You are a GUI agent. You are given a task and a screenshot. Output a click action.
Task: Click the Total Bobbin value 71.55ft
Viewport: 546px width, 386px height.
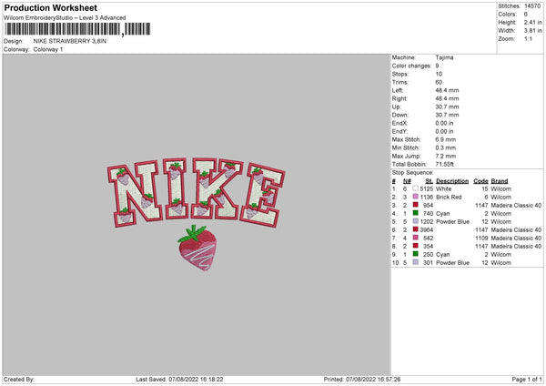[445, 164]
